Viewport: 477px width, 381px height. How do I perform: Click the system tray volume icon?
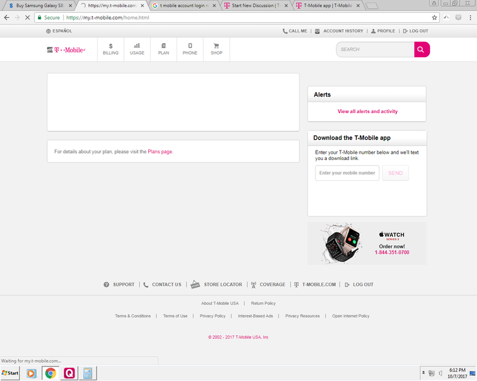pyautogui.click(x=440, y=373)
